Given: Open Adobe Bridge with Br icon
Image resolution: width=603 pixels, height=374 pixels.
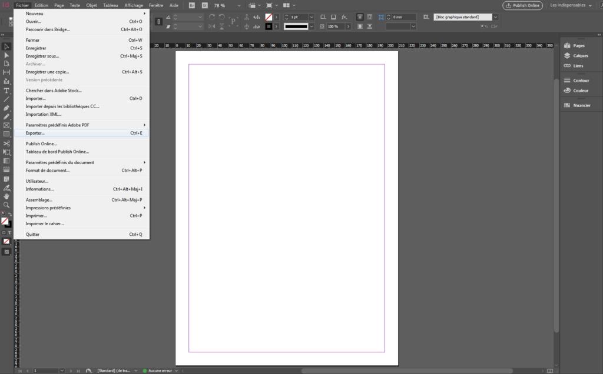Looking at the screenshot, I should [191, 5].
